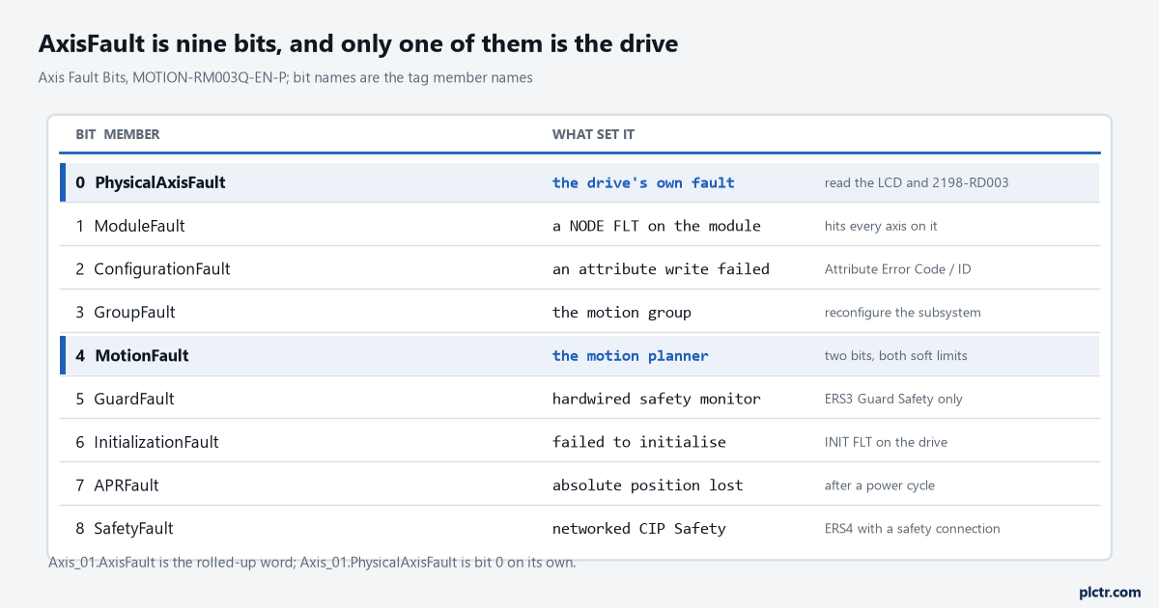
Task: Select the ModuleFault member name
Action: coord(139,226)
